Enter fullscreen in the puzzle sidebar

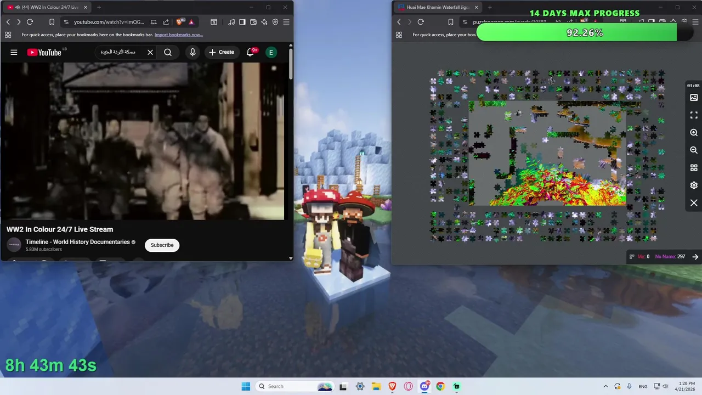[694, 115]
